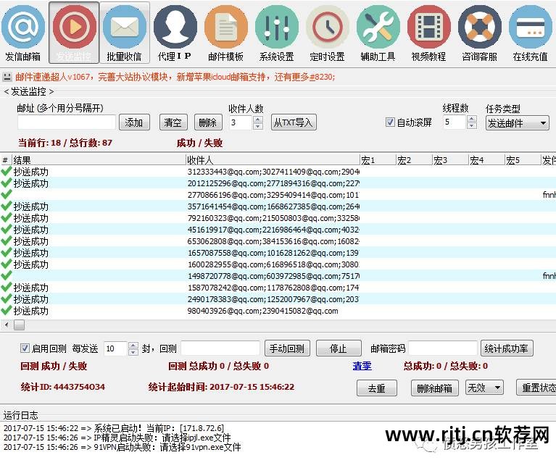Screen dimensions: 556x468
Task: Open the 发信邮箱 sender mailbox icon
Action: pos(23,27)
